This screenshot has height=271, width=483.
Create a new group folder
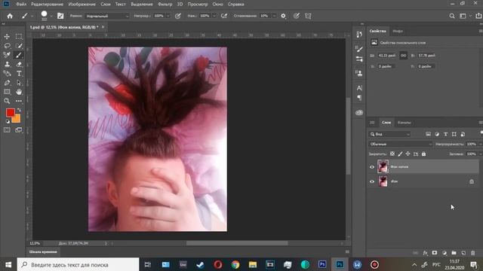454,253
